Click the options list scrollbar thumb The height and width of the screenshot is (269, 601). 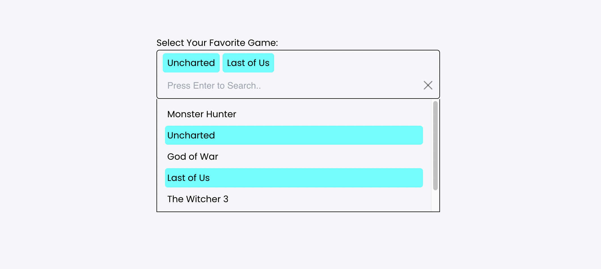coord(435,146)
